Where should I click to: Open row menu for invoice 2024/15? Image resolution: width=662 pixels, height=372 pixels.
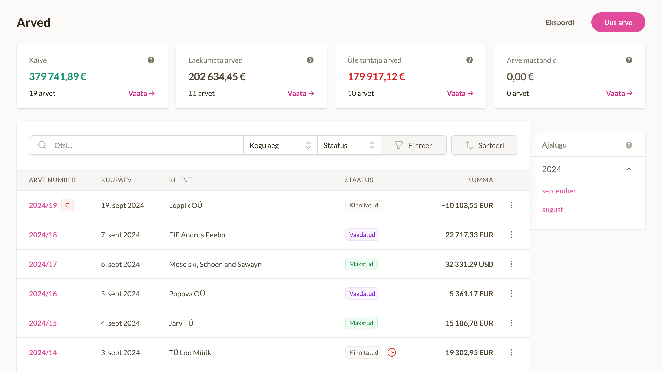[511, 323]
